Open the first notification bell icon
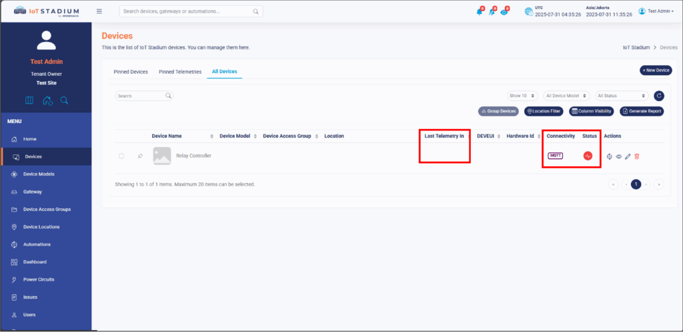683x332 pixels. (479, 11)
